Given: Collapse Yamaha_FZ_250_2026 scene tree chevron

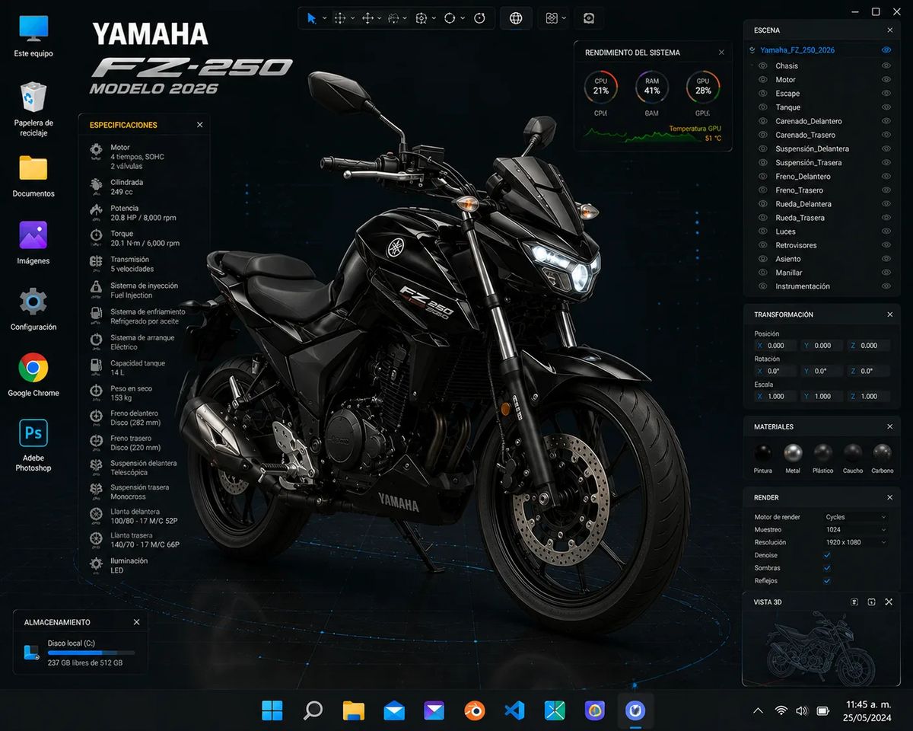Looking at the screenshot, I should click(x=752, y=50).
